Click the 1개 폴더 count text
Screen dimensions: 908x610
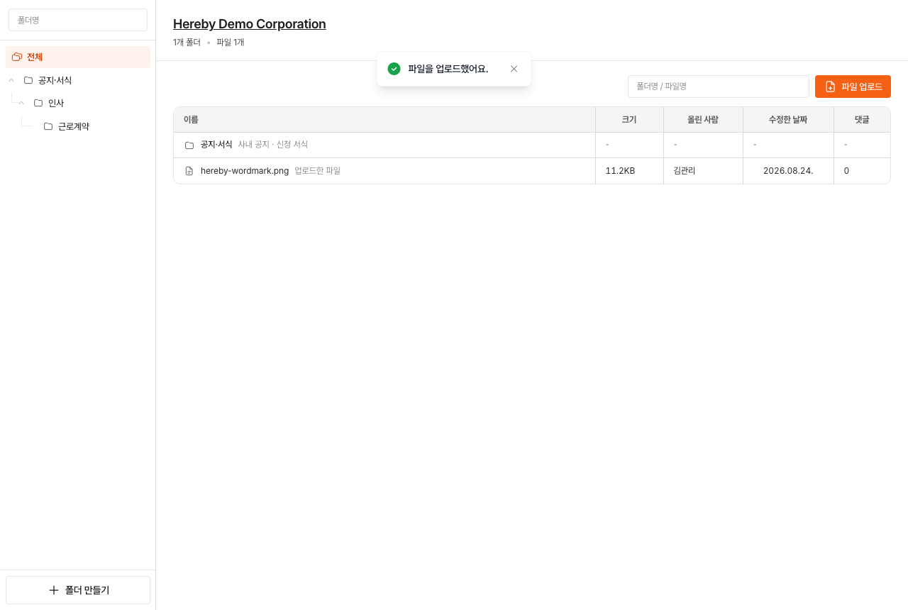187,43
